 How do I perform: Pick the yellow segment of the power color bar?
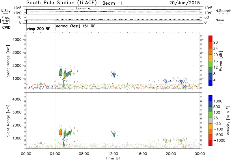(x=210, y=57)
